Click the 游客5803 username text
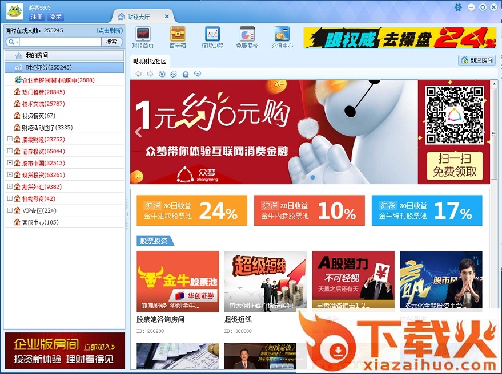The image size is (502, 374). click(x=39, y=7)
